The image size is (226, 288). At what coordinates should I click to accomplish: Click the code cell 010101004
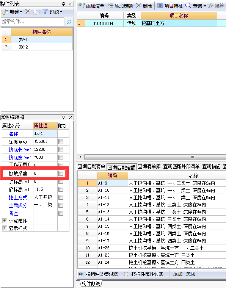(104, 23)
